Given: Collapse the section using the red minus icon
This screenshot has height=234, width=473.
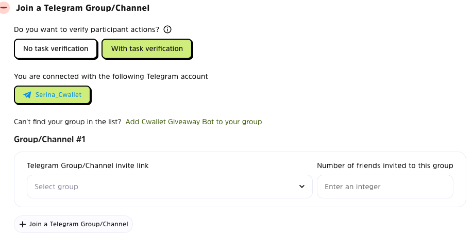Looking at the screenshot, I should pyautogui.click(x=4, y=8).
